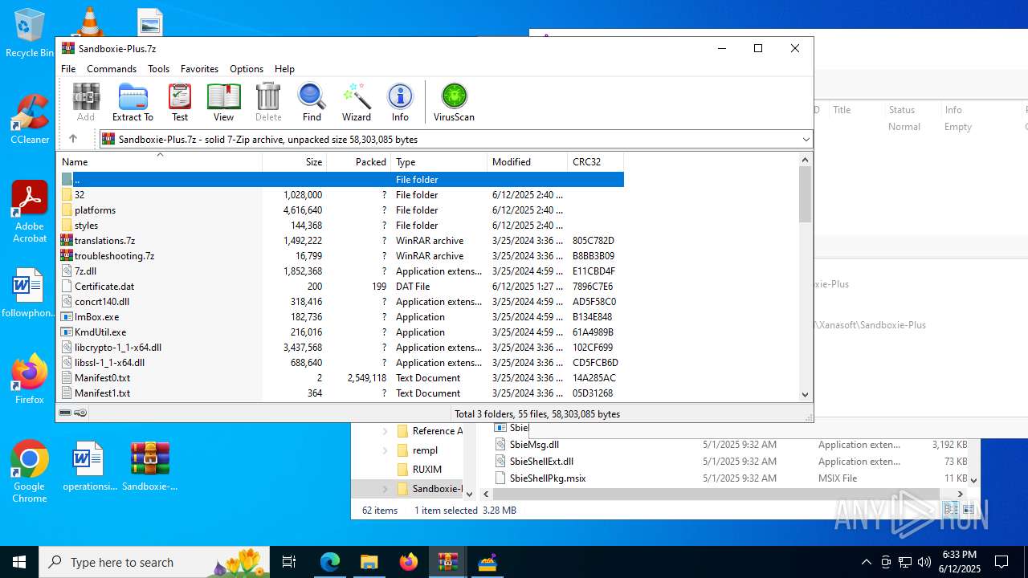Select the followphon Word document on desktop
This screenshot has height=578, width=1028.
pos(30,293)
